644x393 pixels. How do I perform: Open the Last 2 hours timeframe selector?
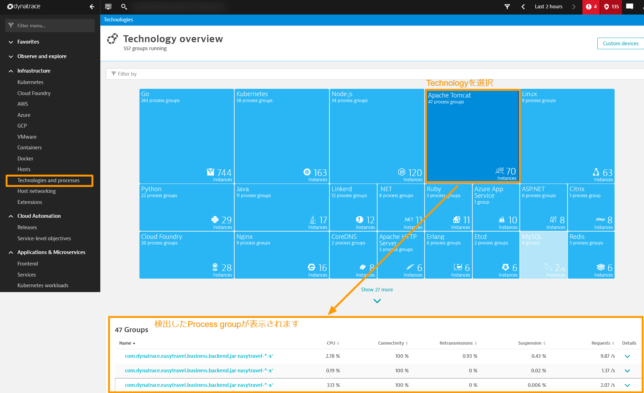point(548,7)
